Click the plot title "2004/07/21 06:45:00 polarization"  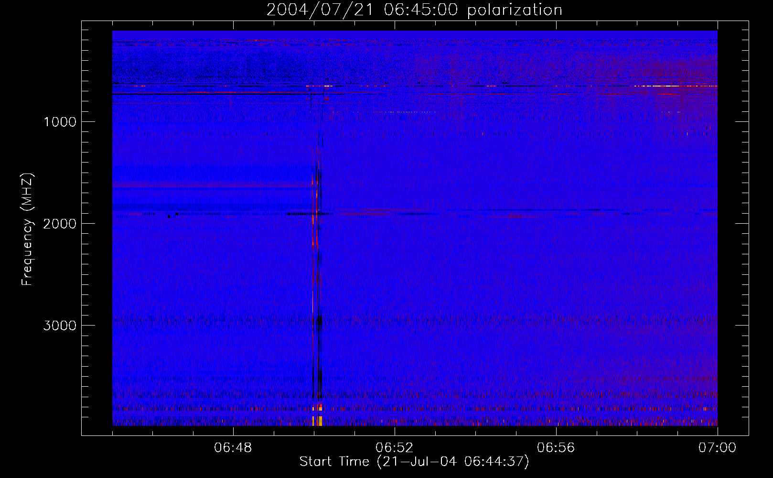click(414, 10)
